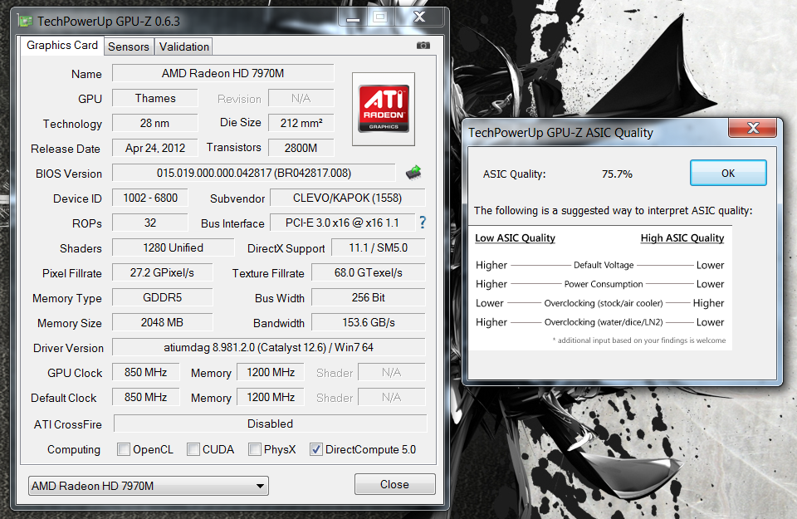Click the Pixel Fillrate field 27.2 GPixel/s
Image resolution: width=797 pixels, height=519 pixels.
pyautogui.click(x=162, y=272)
